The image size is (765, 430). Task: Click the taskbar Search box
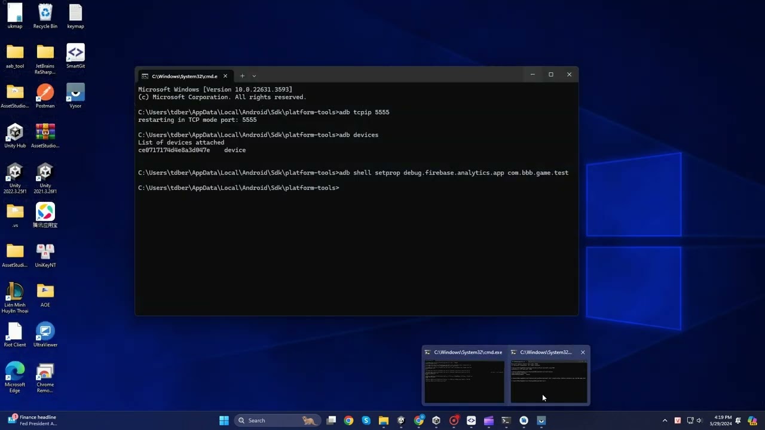tap(277, 420)
